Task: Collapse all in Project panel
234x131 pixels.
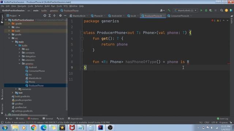Action: click(54, 16)
